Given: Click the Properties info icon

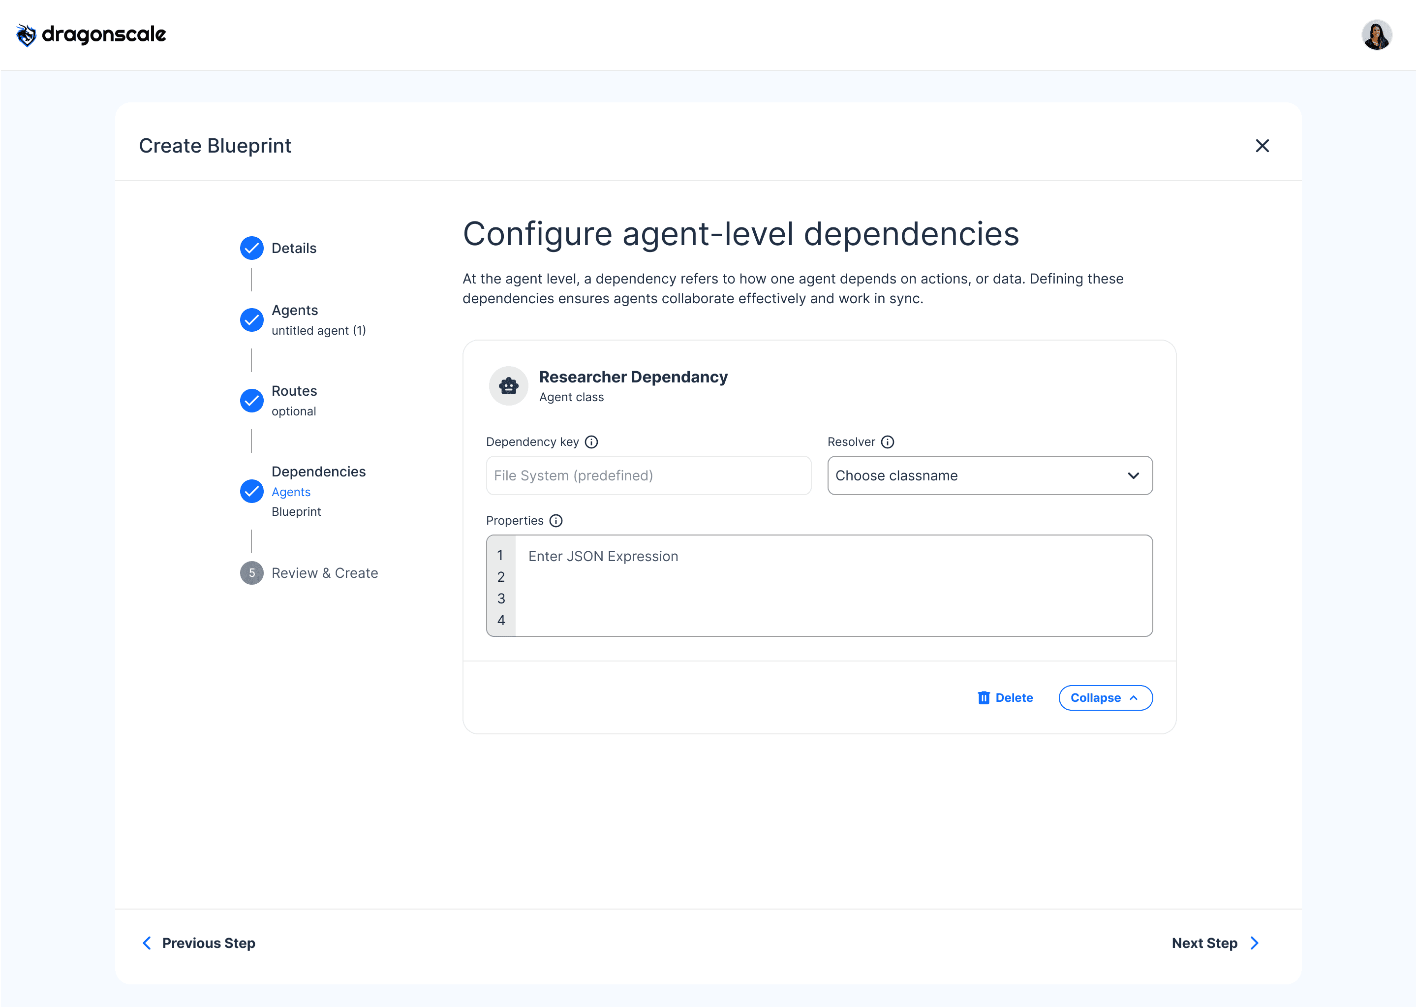Looking at the screenshot, I should click(x=556, y=521).
